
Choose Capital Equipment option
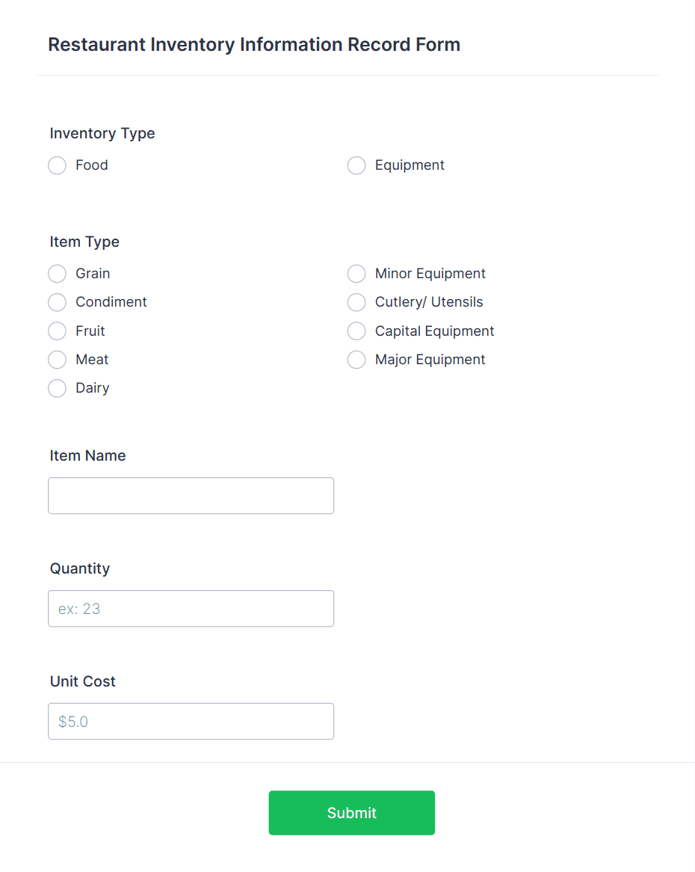coord(356,331)
